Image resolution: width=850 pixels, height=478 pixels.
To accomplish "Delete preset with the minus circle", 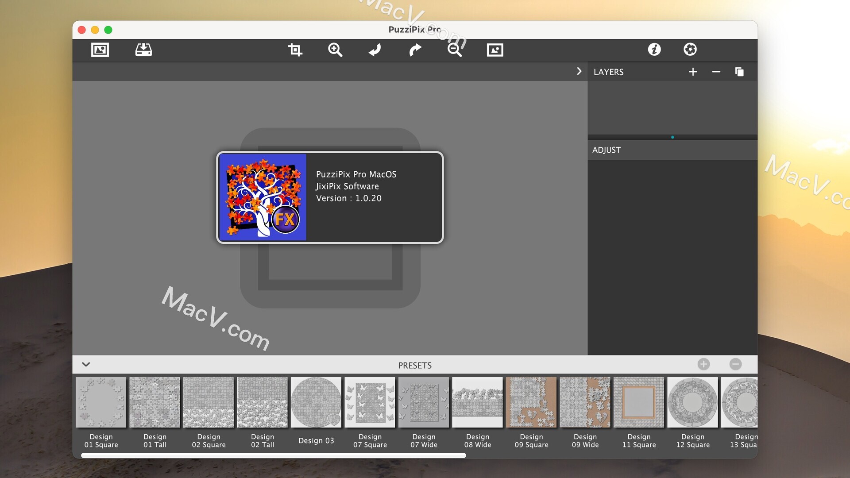I will 735,364.
